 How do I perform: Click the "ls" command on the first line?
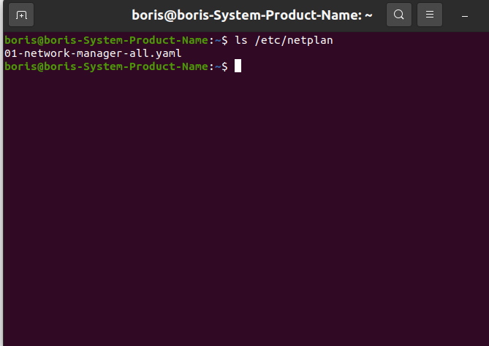[240, 40]
